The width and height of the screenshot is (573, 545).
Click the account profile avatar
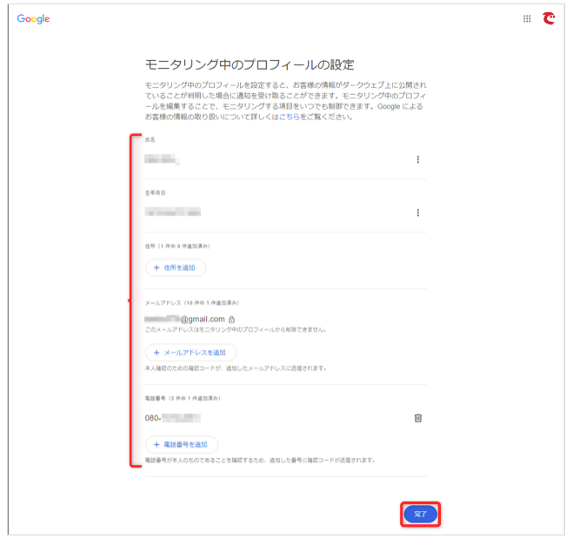(x=549, y=18)
